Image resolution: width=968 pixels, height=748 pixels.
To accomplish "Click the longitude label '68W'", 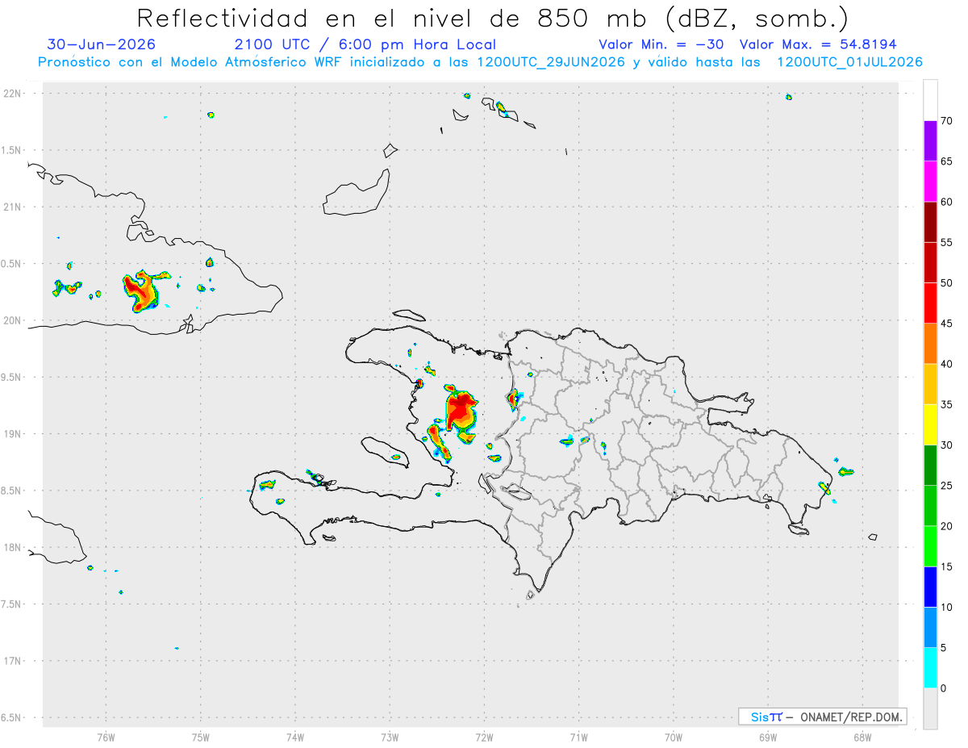I will (862, 737).
